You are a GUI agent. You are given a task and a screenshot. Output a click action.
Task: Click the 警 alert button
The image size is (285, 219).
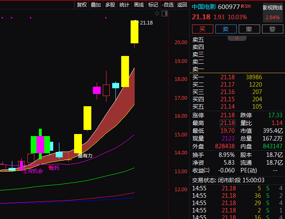[272, 29]
